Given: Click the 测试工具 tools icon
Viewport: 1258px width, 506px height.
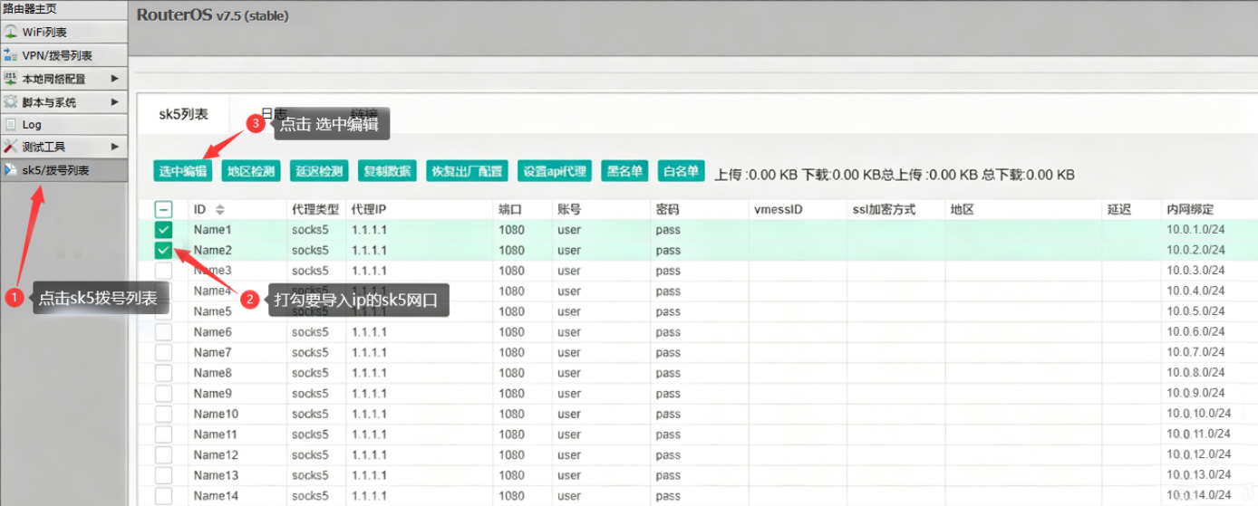Looking at the screenshot, I should tap(12, 147).
